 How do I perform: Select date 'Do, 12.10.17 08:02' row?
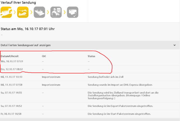tap(12, 69)
